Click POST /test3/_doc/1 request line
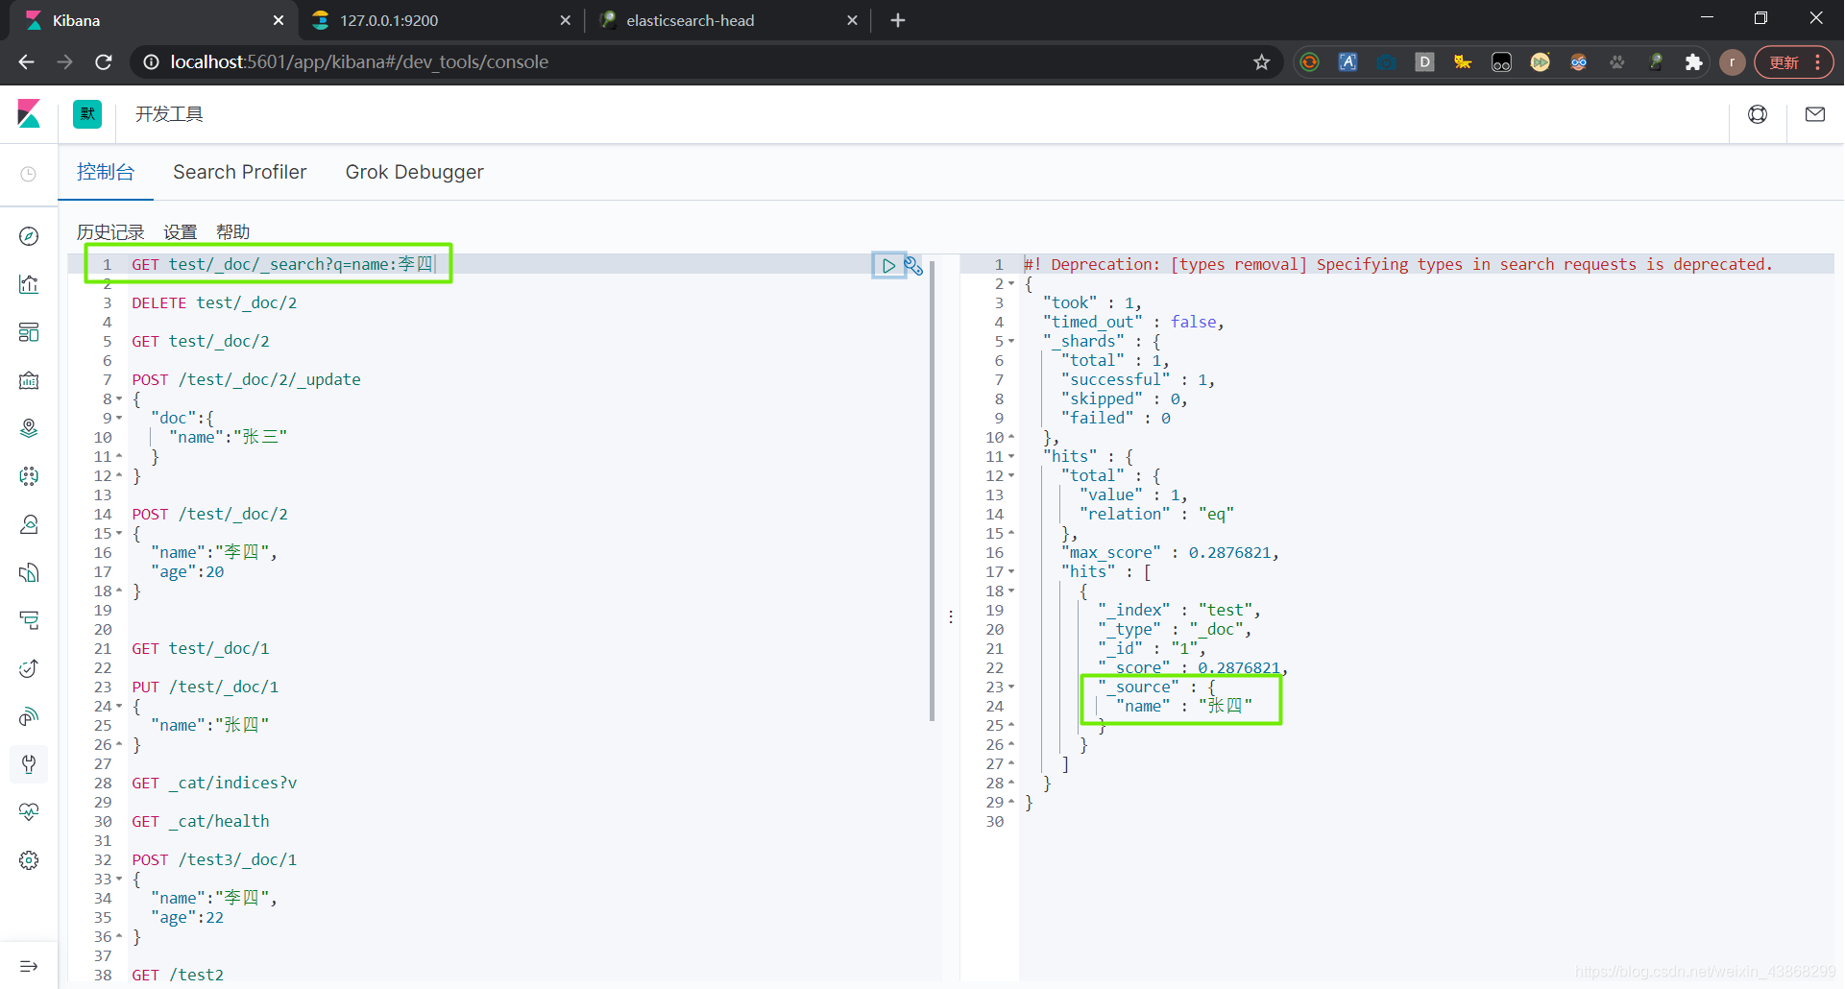Image resolution: width=1845 pixels, height=989 pixels. (214, 860)
